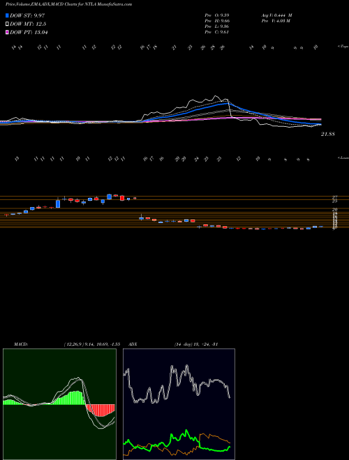Click the 'ADX' panel heading

tap(133, 344)
